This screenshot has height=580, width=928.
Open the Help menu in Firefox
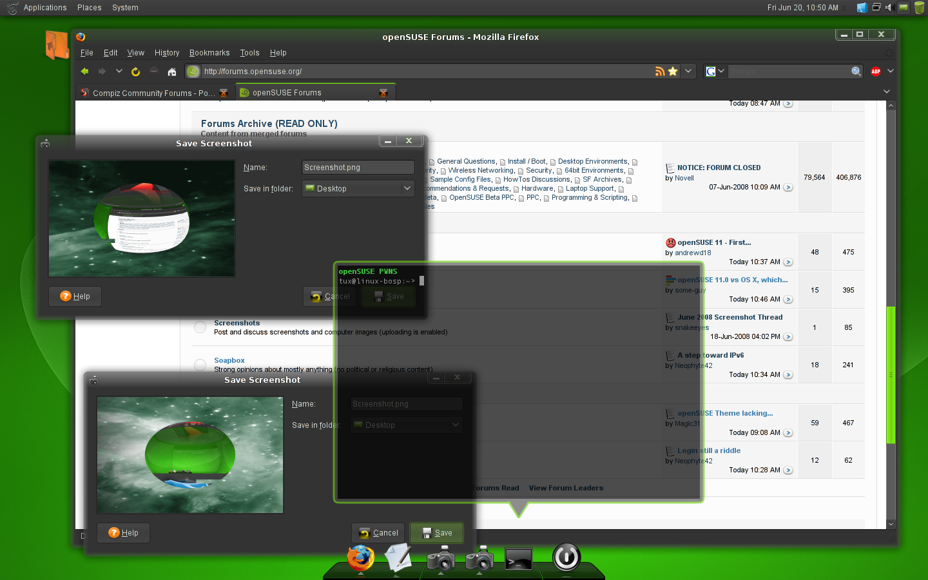(278, 53)
